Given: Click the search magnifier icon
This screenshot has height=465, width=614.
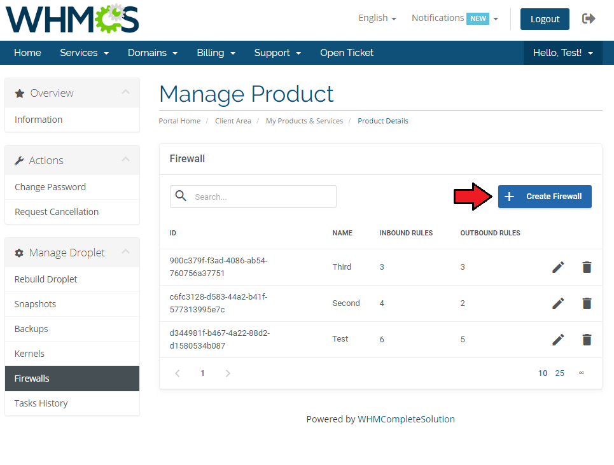Looking at the screenshot, I should (x=181, y=196).
